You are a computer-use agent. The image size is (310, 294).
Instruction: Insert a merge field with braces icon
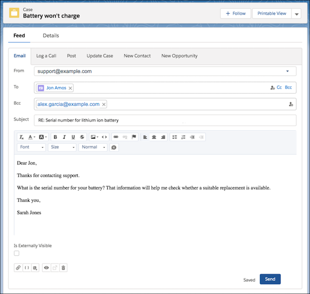[x=27, y=268]
